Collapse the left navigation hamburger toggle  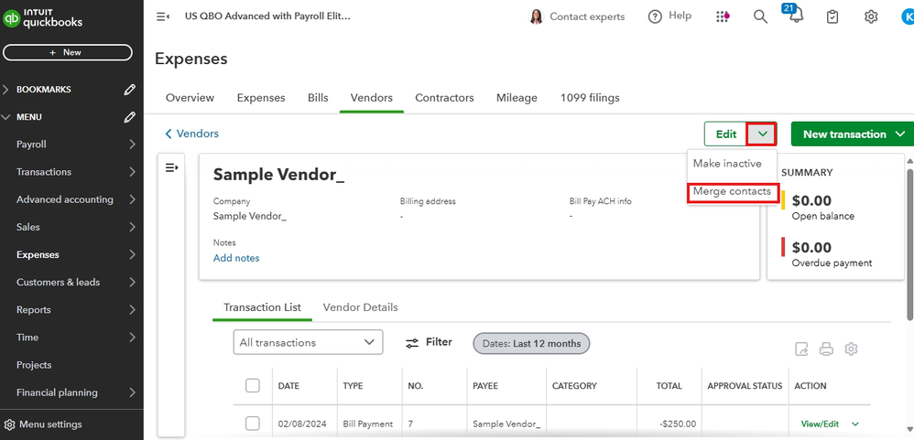pyautogui.click(x=163, y=16)
